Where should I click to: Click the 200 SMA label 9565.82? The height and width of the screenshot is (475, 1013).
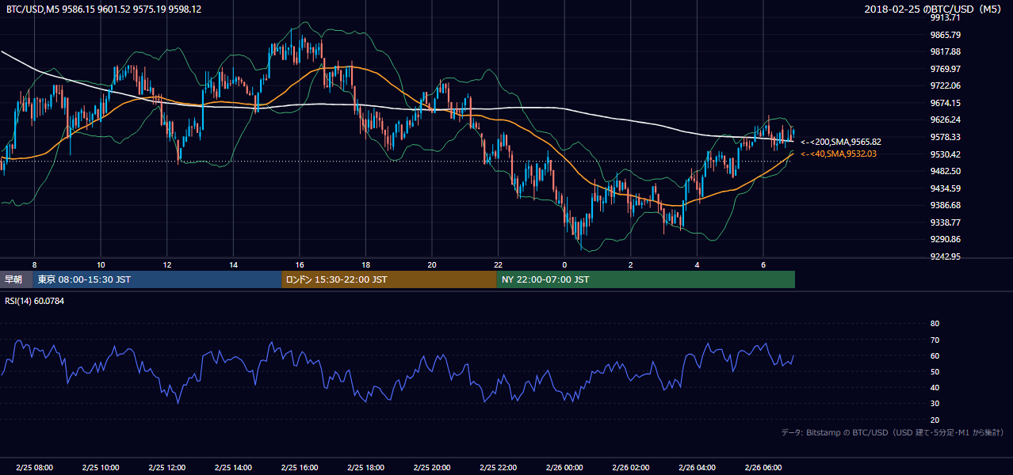coord(840,142)
